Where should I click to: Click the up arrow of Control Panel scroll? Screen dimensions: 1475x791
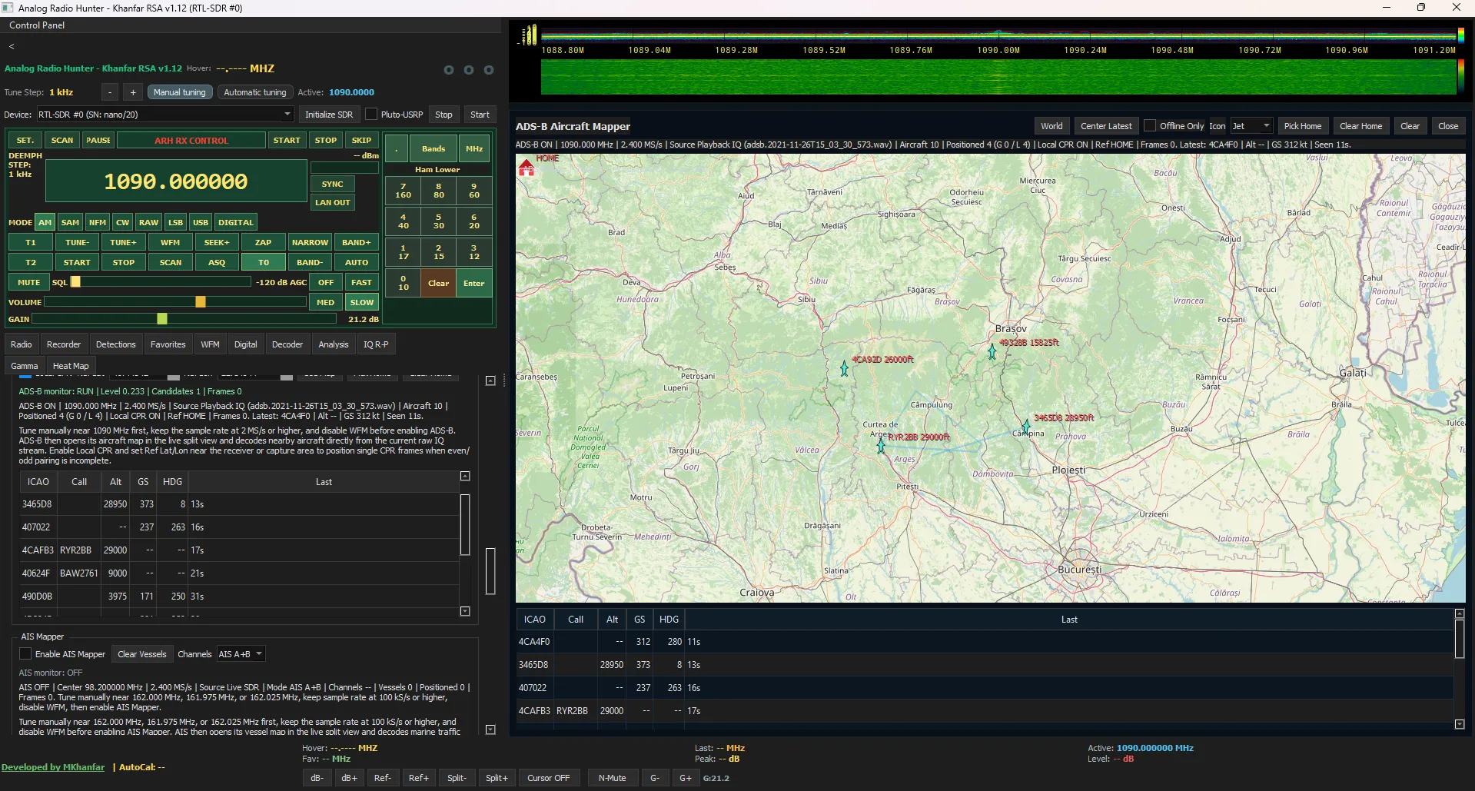click(x=490, y=381)
